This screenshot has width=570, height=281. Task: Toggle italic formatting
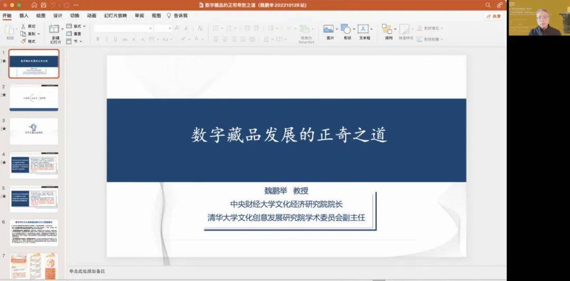106,39
